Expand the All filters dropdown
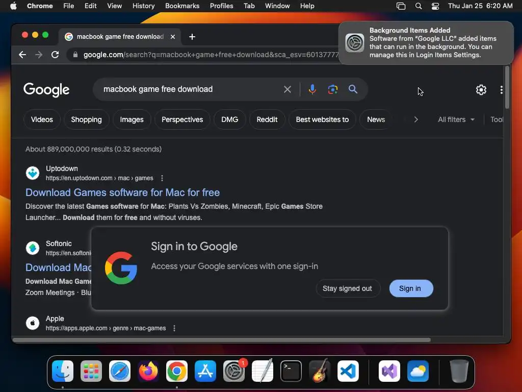The width and height of the screenshot is (522, 392). click(x=456, y=119)
